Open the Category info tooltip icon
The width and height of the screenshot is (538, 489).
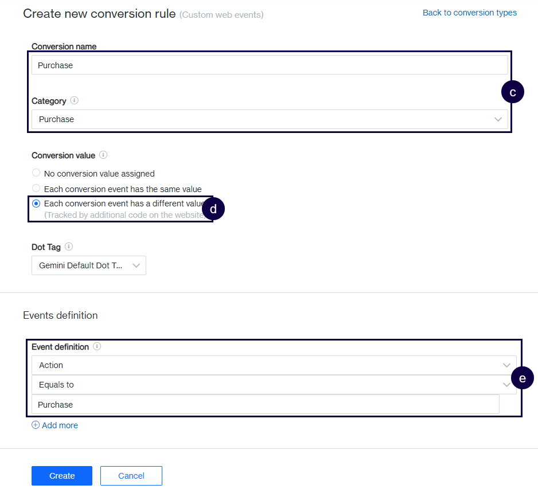[x=74, y=100]
